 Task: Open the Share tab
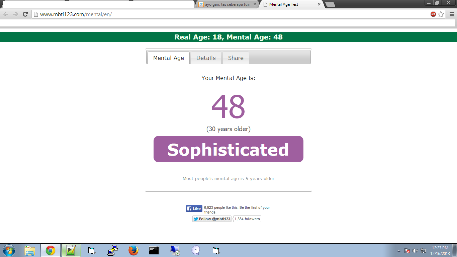[236, 58]
